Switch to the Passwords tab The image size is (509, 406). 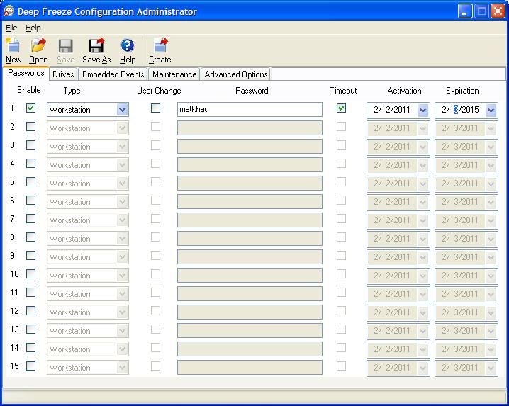(x=26, y=73)
